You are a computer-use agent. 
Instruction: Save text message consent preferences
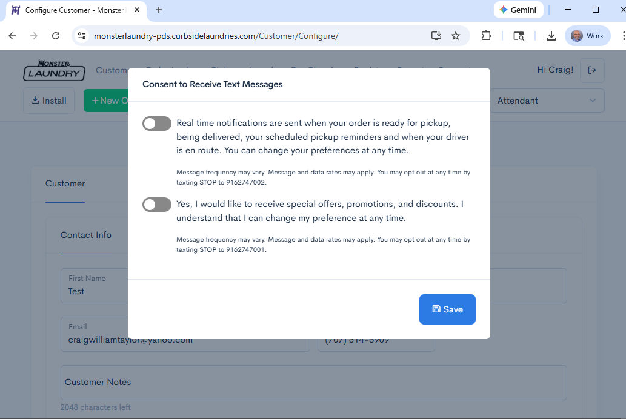coord(447,309)
